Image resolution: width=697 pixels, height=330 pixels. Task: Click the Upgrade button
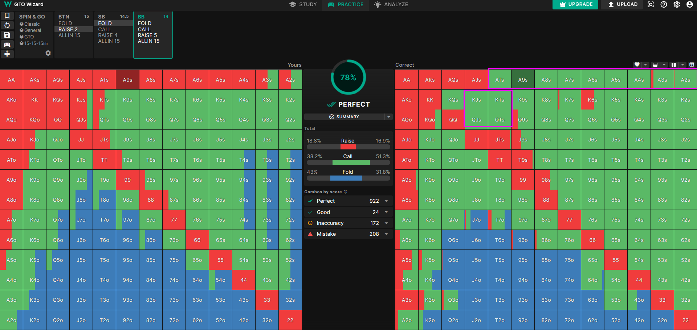click(575, 4)
